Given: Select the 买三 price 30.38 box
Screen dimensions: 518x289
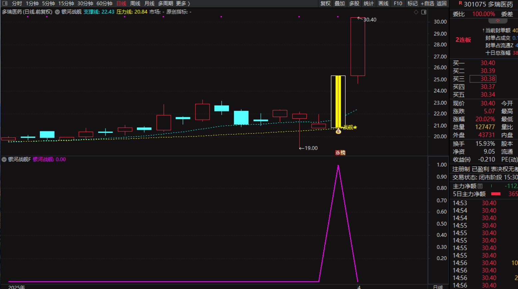Looking at the screenshot, I should [x=483, y=79].
